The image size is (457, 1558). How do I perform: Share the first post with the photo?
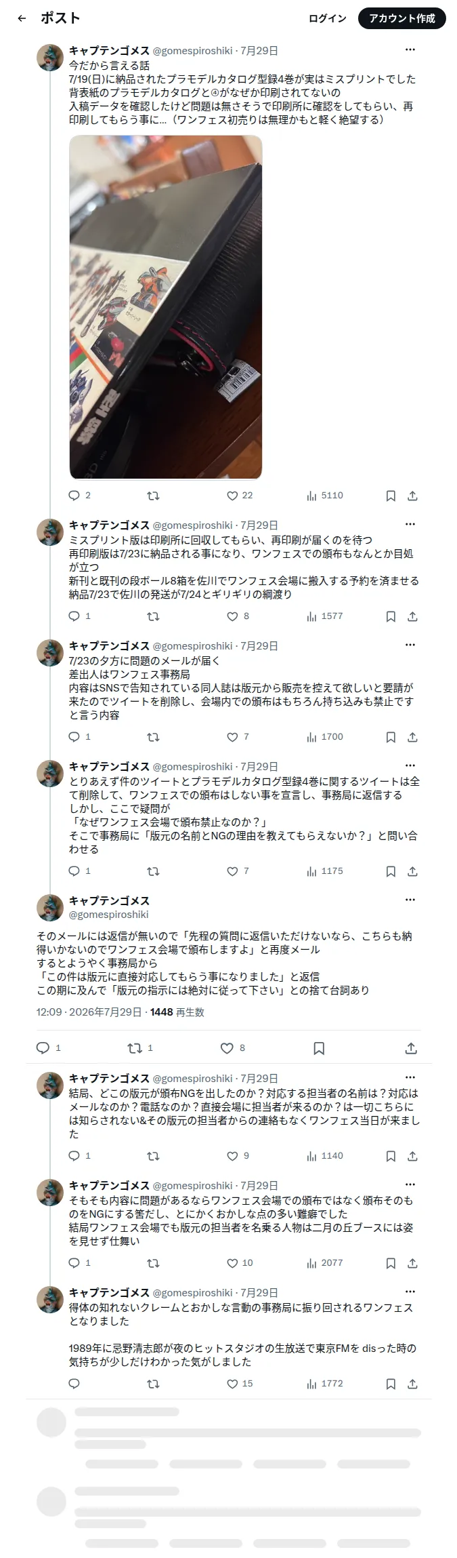[412, 496]
